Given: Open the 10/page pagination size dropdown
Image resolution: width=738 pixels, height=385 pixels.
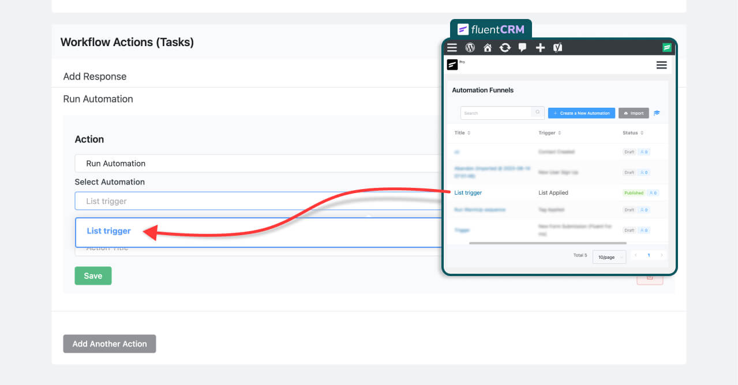Looking at the screenshot, I should coord(609,256).
